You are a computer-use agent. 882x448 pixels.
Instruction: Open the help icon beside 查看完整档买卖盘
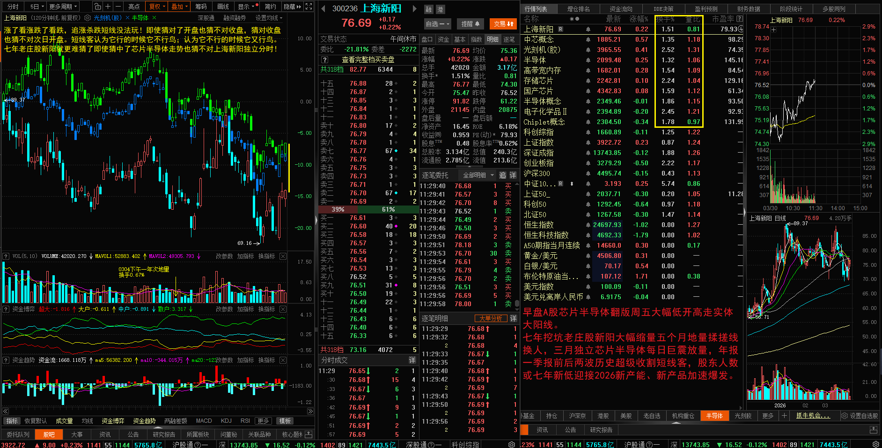click(324, 59)
